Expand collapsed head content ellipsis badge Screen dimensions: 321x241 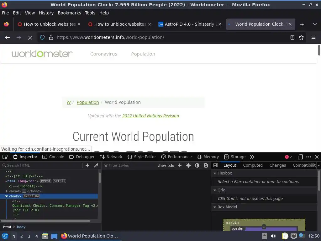point(24,191)
